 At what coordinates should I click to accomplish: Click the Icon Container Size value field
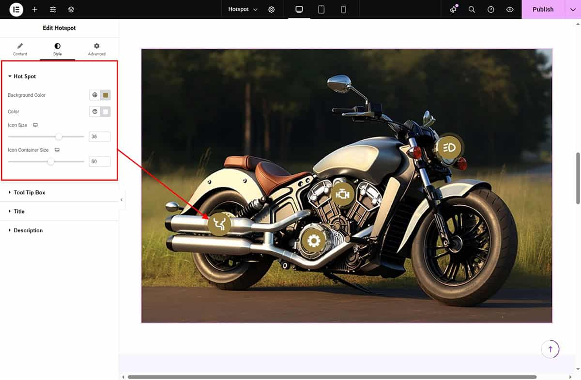coord(100,162)
